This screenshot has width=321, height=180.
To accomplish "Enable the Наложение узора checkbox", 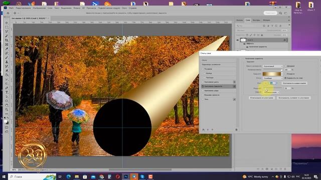I will [203, 90].
